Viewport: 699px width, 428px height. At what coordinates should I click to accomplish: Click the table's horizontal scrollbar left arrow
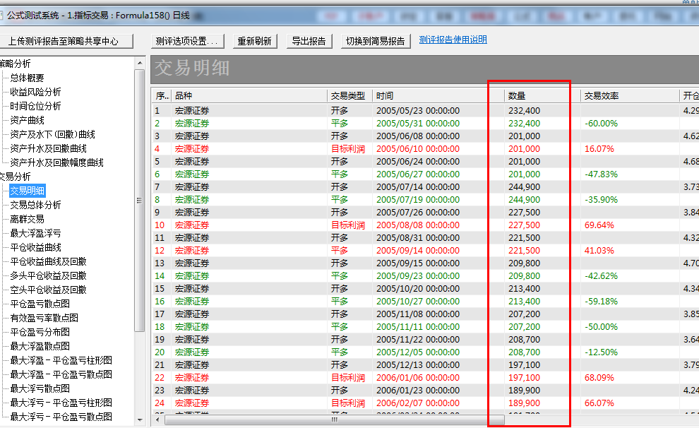[x=158, y=420]
